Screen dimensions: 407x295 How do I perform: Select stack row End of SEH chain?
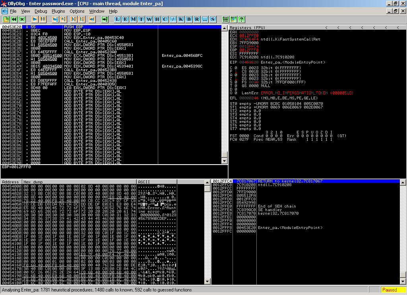point(306,206)
